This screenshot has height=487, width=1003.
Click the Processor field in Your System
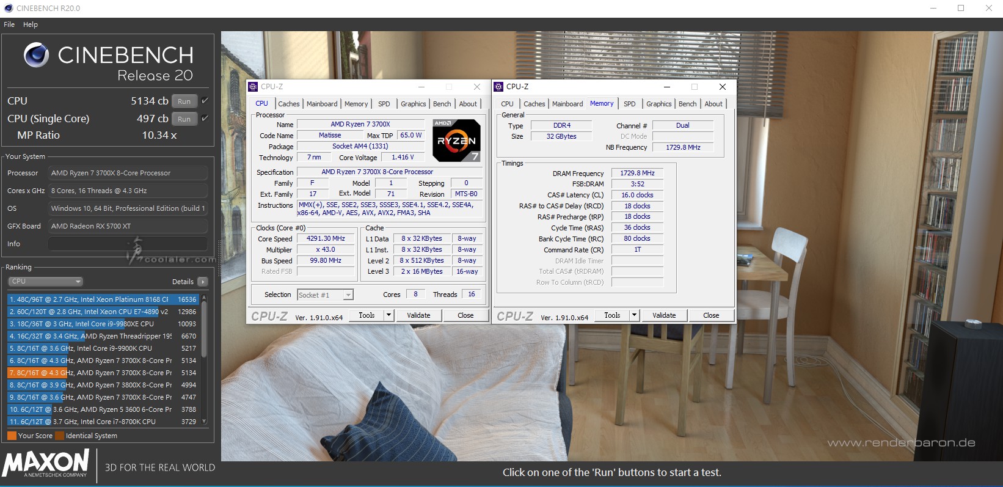pyautogui.click(x=128, y=173)
